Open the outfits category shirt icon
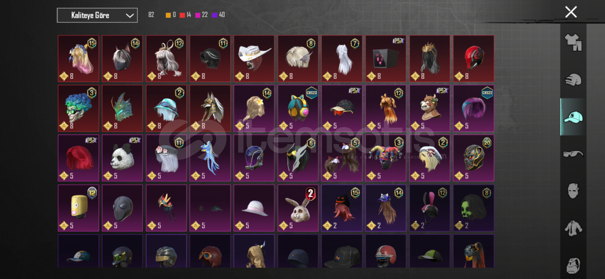This screenshot has width=605, height=279. tap(573, 42)
